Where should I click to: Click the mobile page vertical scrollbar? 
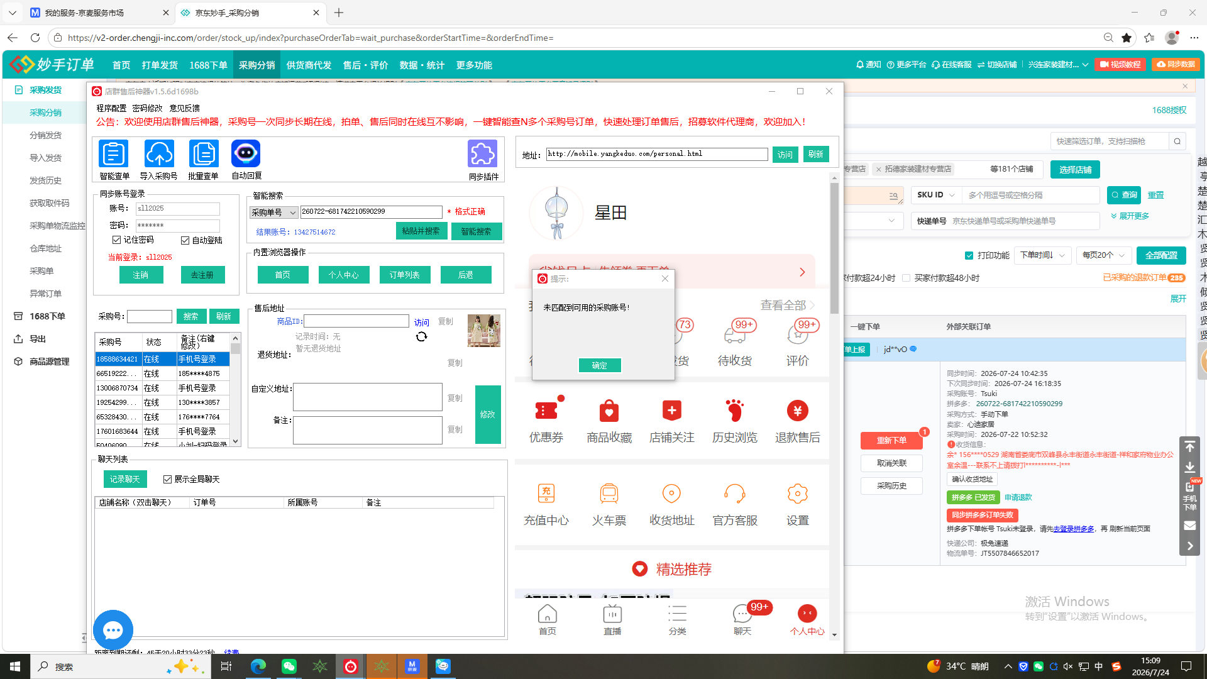coord(834,406)
